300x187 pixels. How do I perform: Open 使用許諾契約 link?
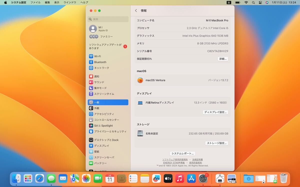[195, 163]
